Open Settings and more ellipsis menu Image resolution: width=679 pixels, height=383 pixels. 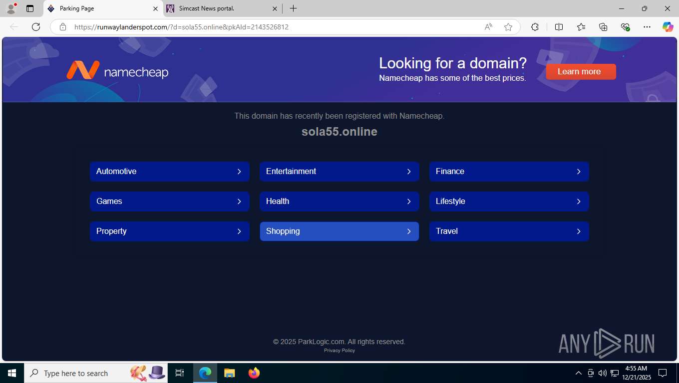(x=647, y=27)
